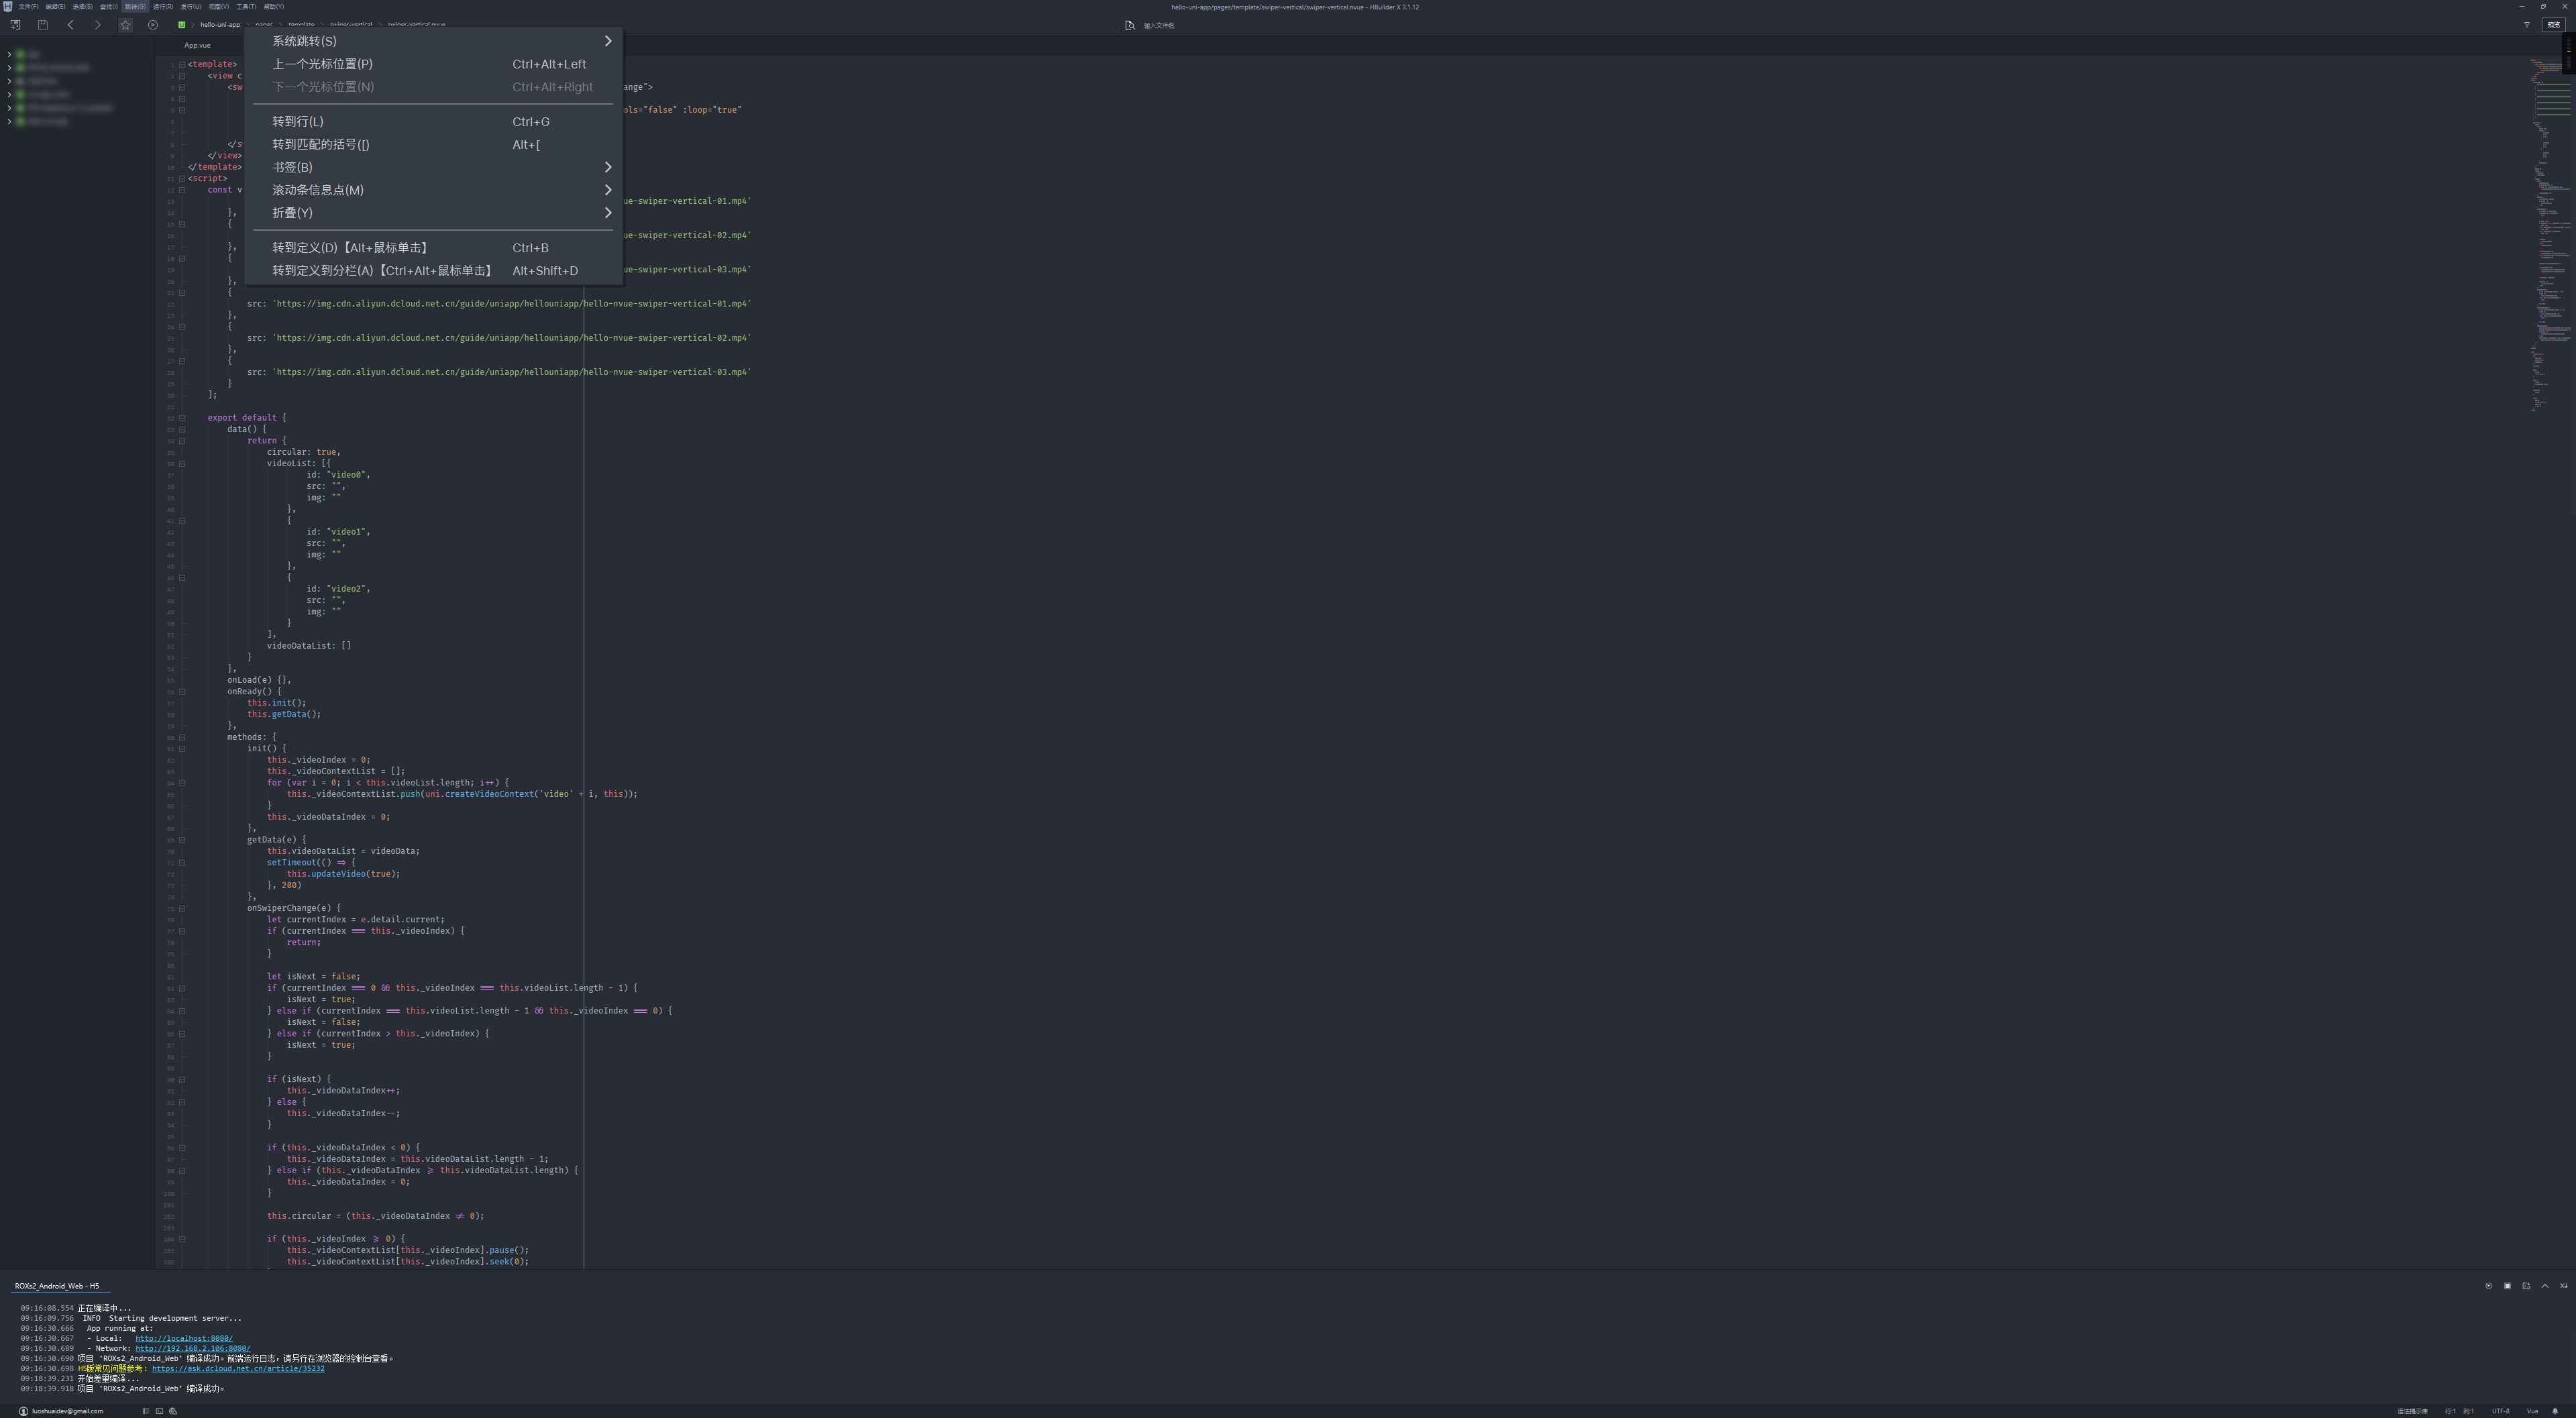Open the localhost:8080 link

click(x=183, y=1338)
